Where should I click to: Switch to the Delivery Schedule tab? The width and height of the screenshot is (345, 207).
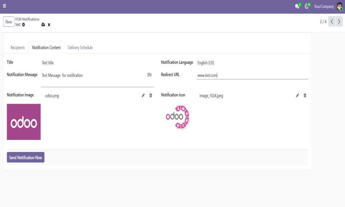(80, 48)
